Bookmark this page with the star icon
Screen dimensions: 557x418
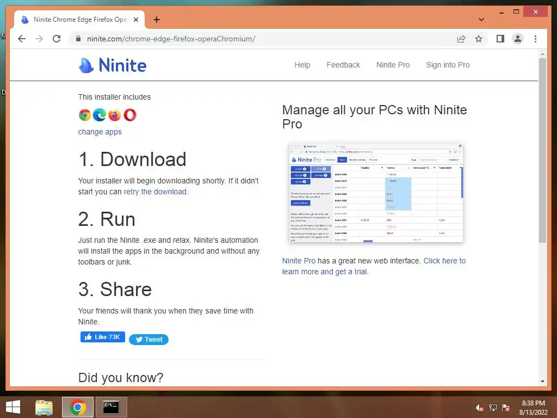pos(479,39)
